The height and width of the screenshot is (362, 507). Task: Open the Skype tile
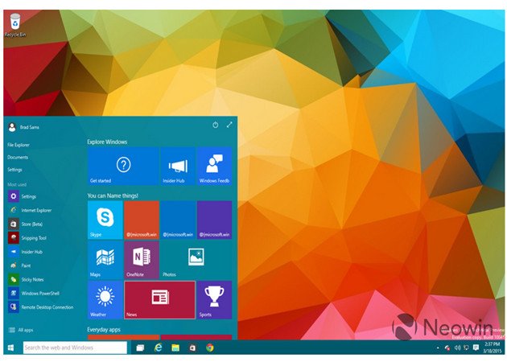click(x=105, y=220)
